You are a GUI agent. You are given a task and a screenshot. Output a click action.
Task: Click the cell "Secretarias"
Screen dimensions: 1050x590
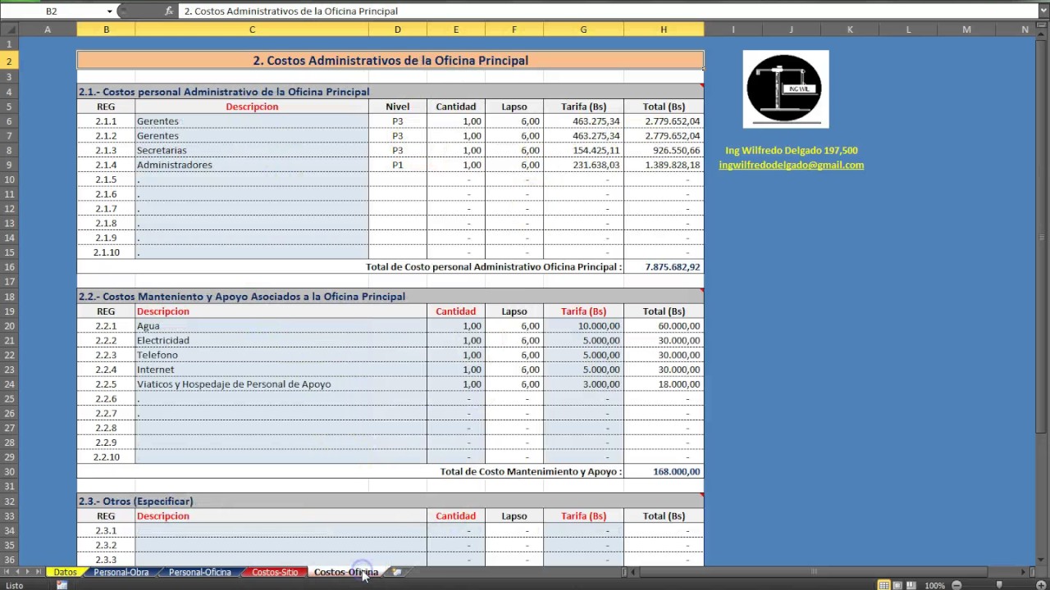point(252,150)
